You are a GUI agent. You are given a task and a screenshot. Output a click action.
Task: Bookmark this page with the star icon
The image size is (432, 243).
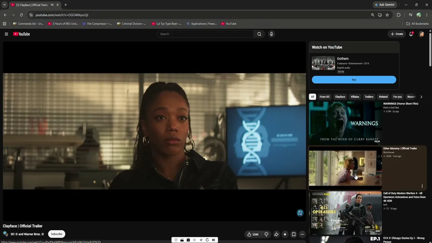tap(387, 15)
